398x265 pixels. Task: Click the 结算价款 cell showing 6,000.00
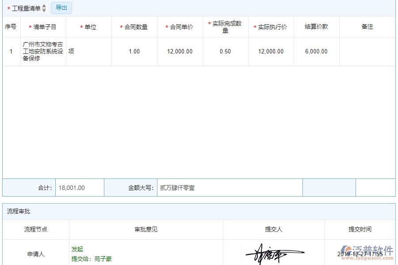point(316,51)
